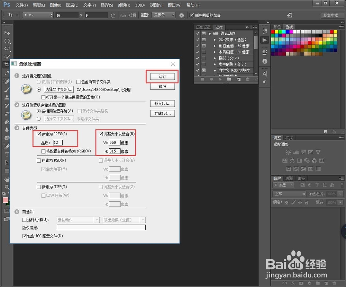This screenshot has width=346, height=287.
Task: Open the layer filter 类型 dropdown
Action: tap(284, 185)
